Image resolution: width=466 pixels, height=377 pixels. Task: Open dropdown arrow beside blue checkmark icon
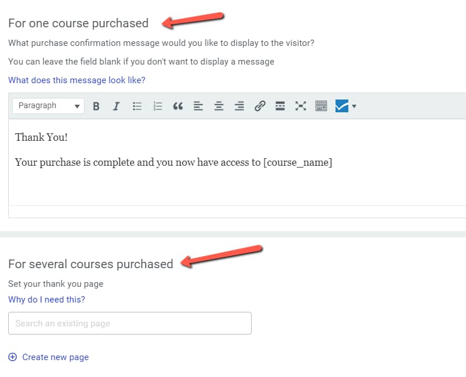(354, 106)
